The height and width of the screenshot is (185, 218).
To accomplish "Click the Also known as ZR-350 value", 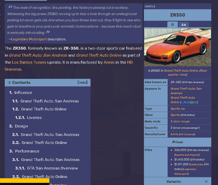I will [187, 82].
